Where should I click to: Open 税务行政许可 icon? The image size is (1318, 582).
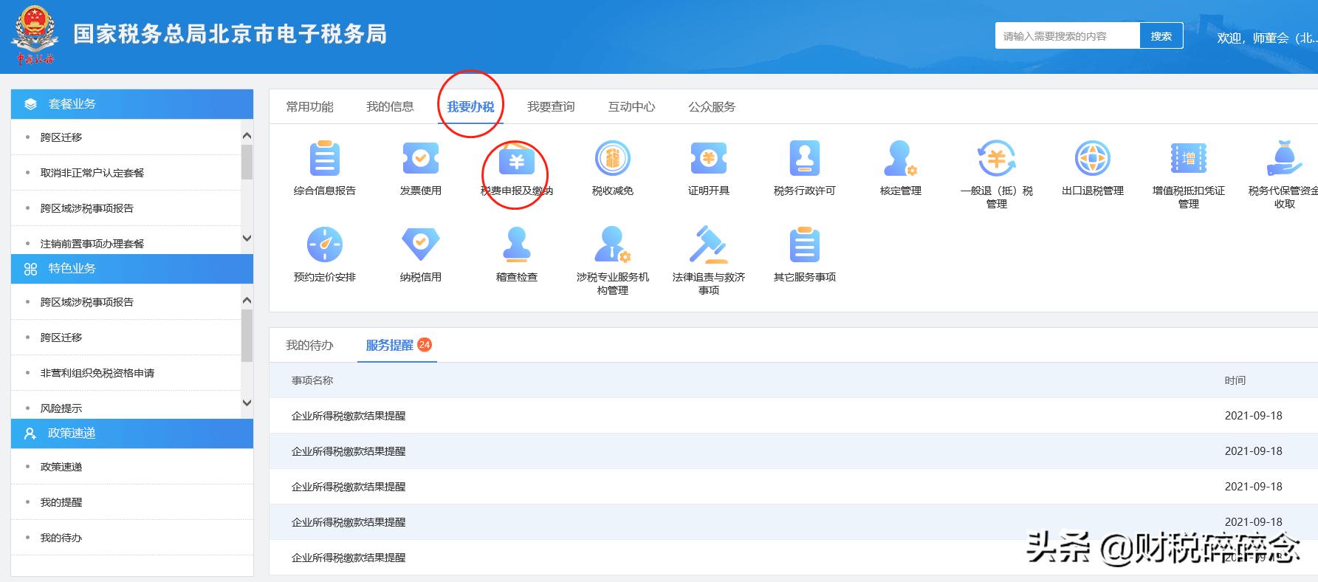pos(804,158)
